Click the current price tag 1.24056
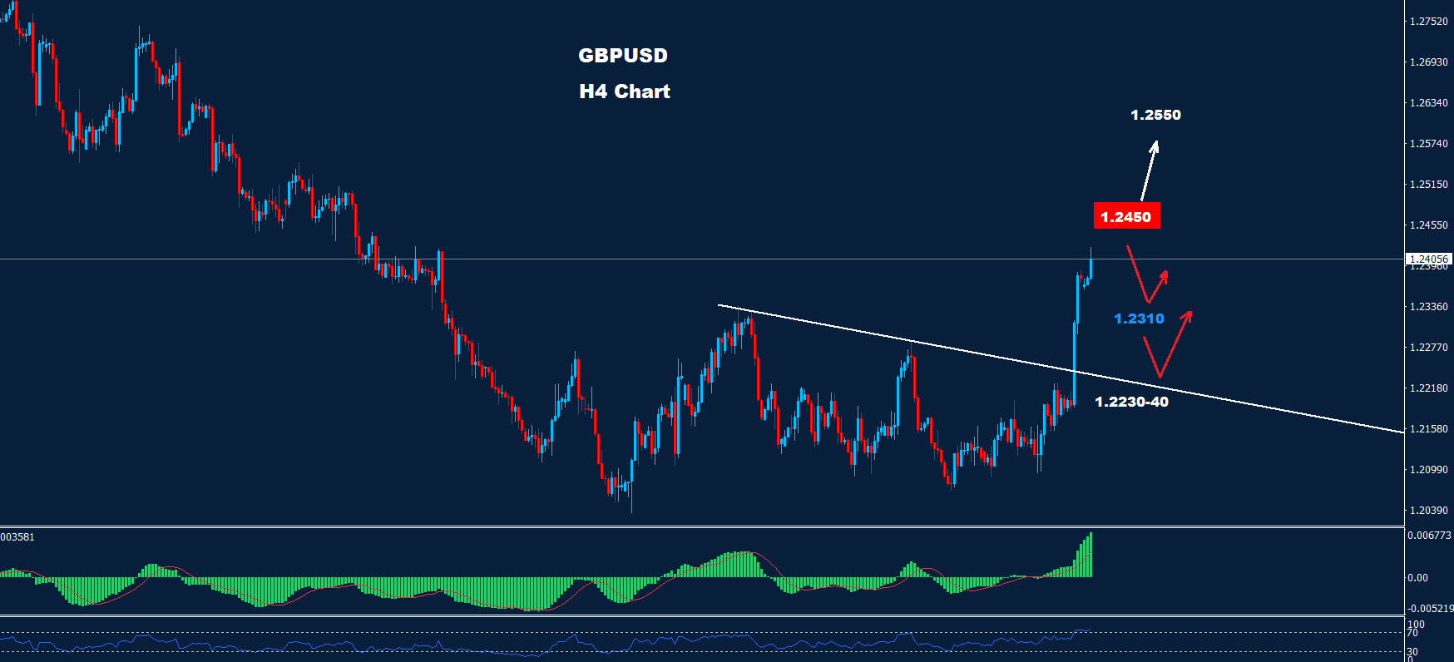Screen dimensions: 1454x662 point(1427,259)
